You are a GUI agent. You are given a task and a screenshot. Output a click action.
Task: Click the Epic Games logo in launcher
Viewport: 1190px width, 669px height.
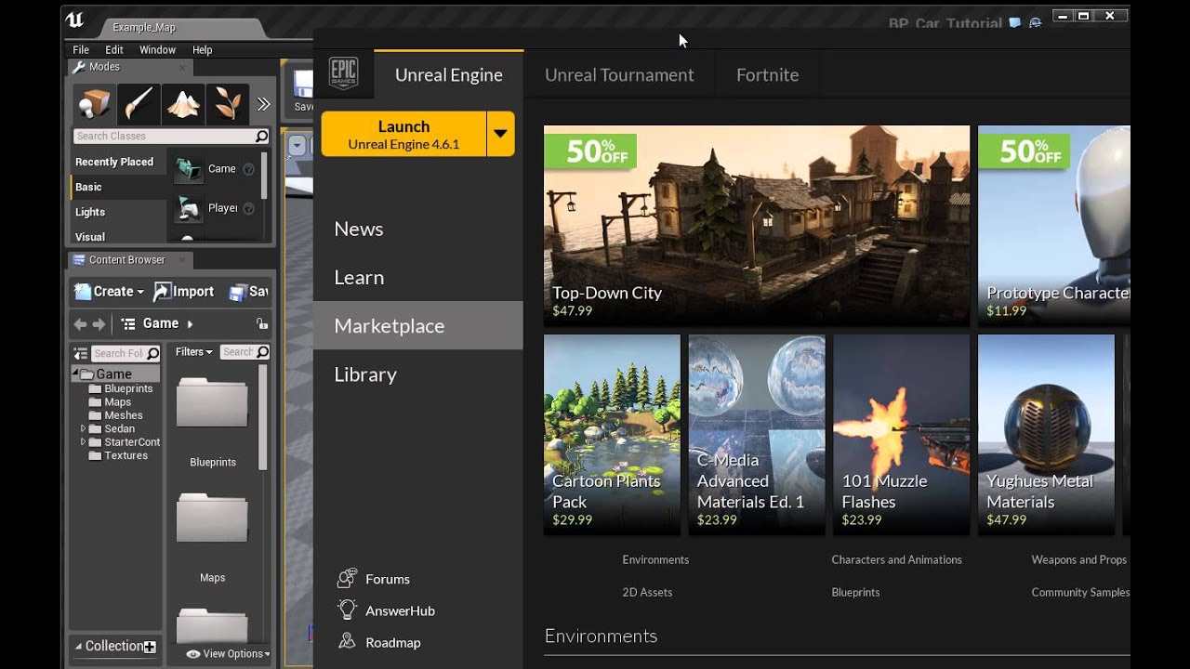point(343,73)
